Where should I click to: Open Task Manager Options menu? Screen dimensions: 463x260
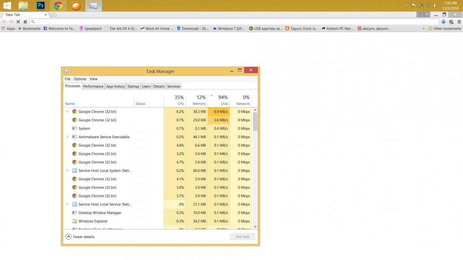[x=80, y=79]
